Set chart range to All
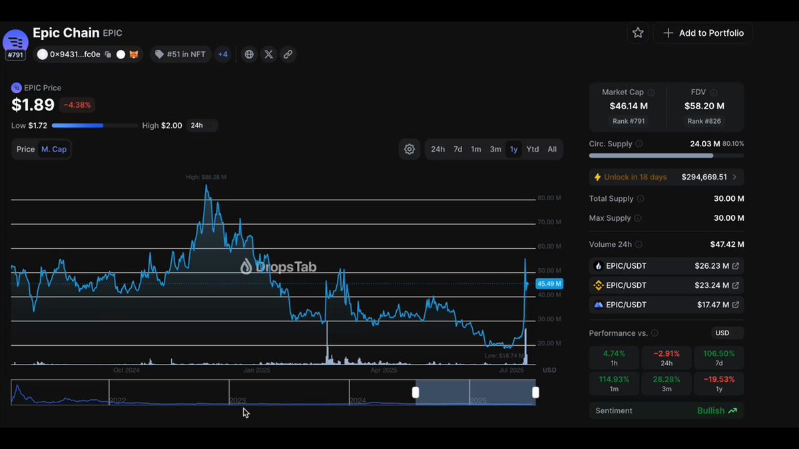The height and width of the screenshot is (449, 799). (x=552, y=149)
